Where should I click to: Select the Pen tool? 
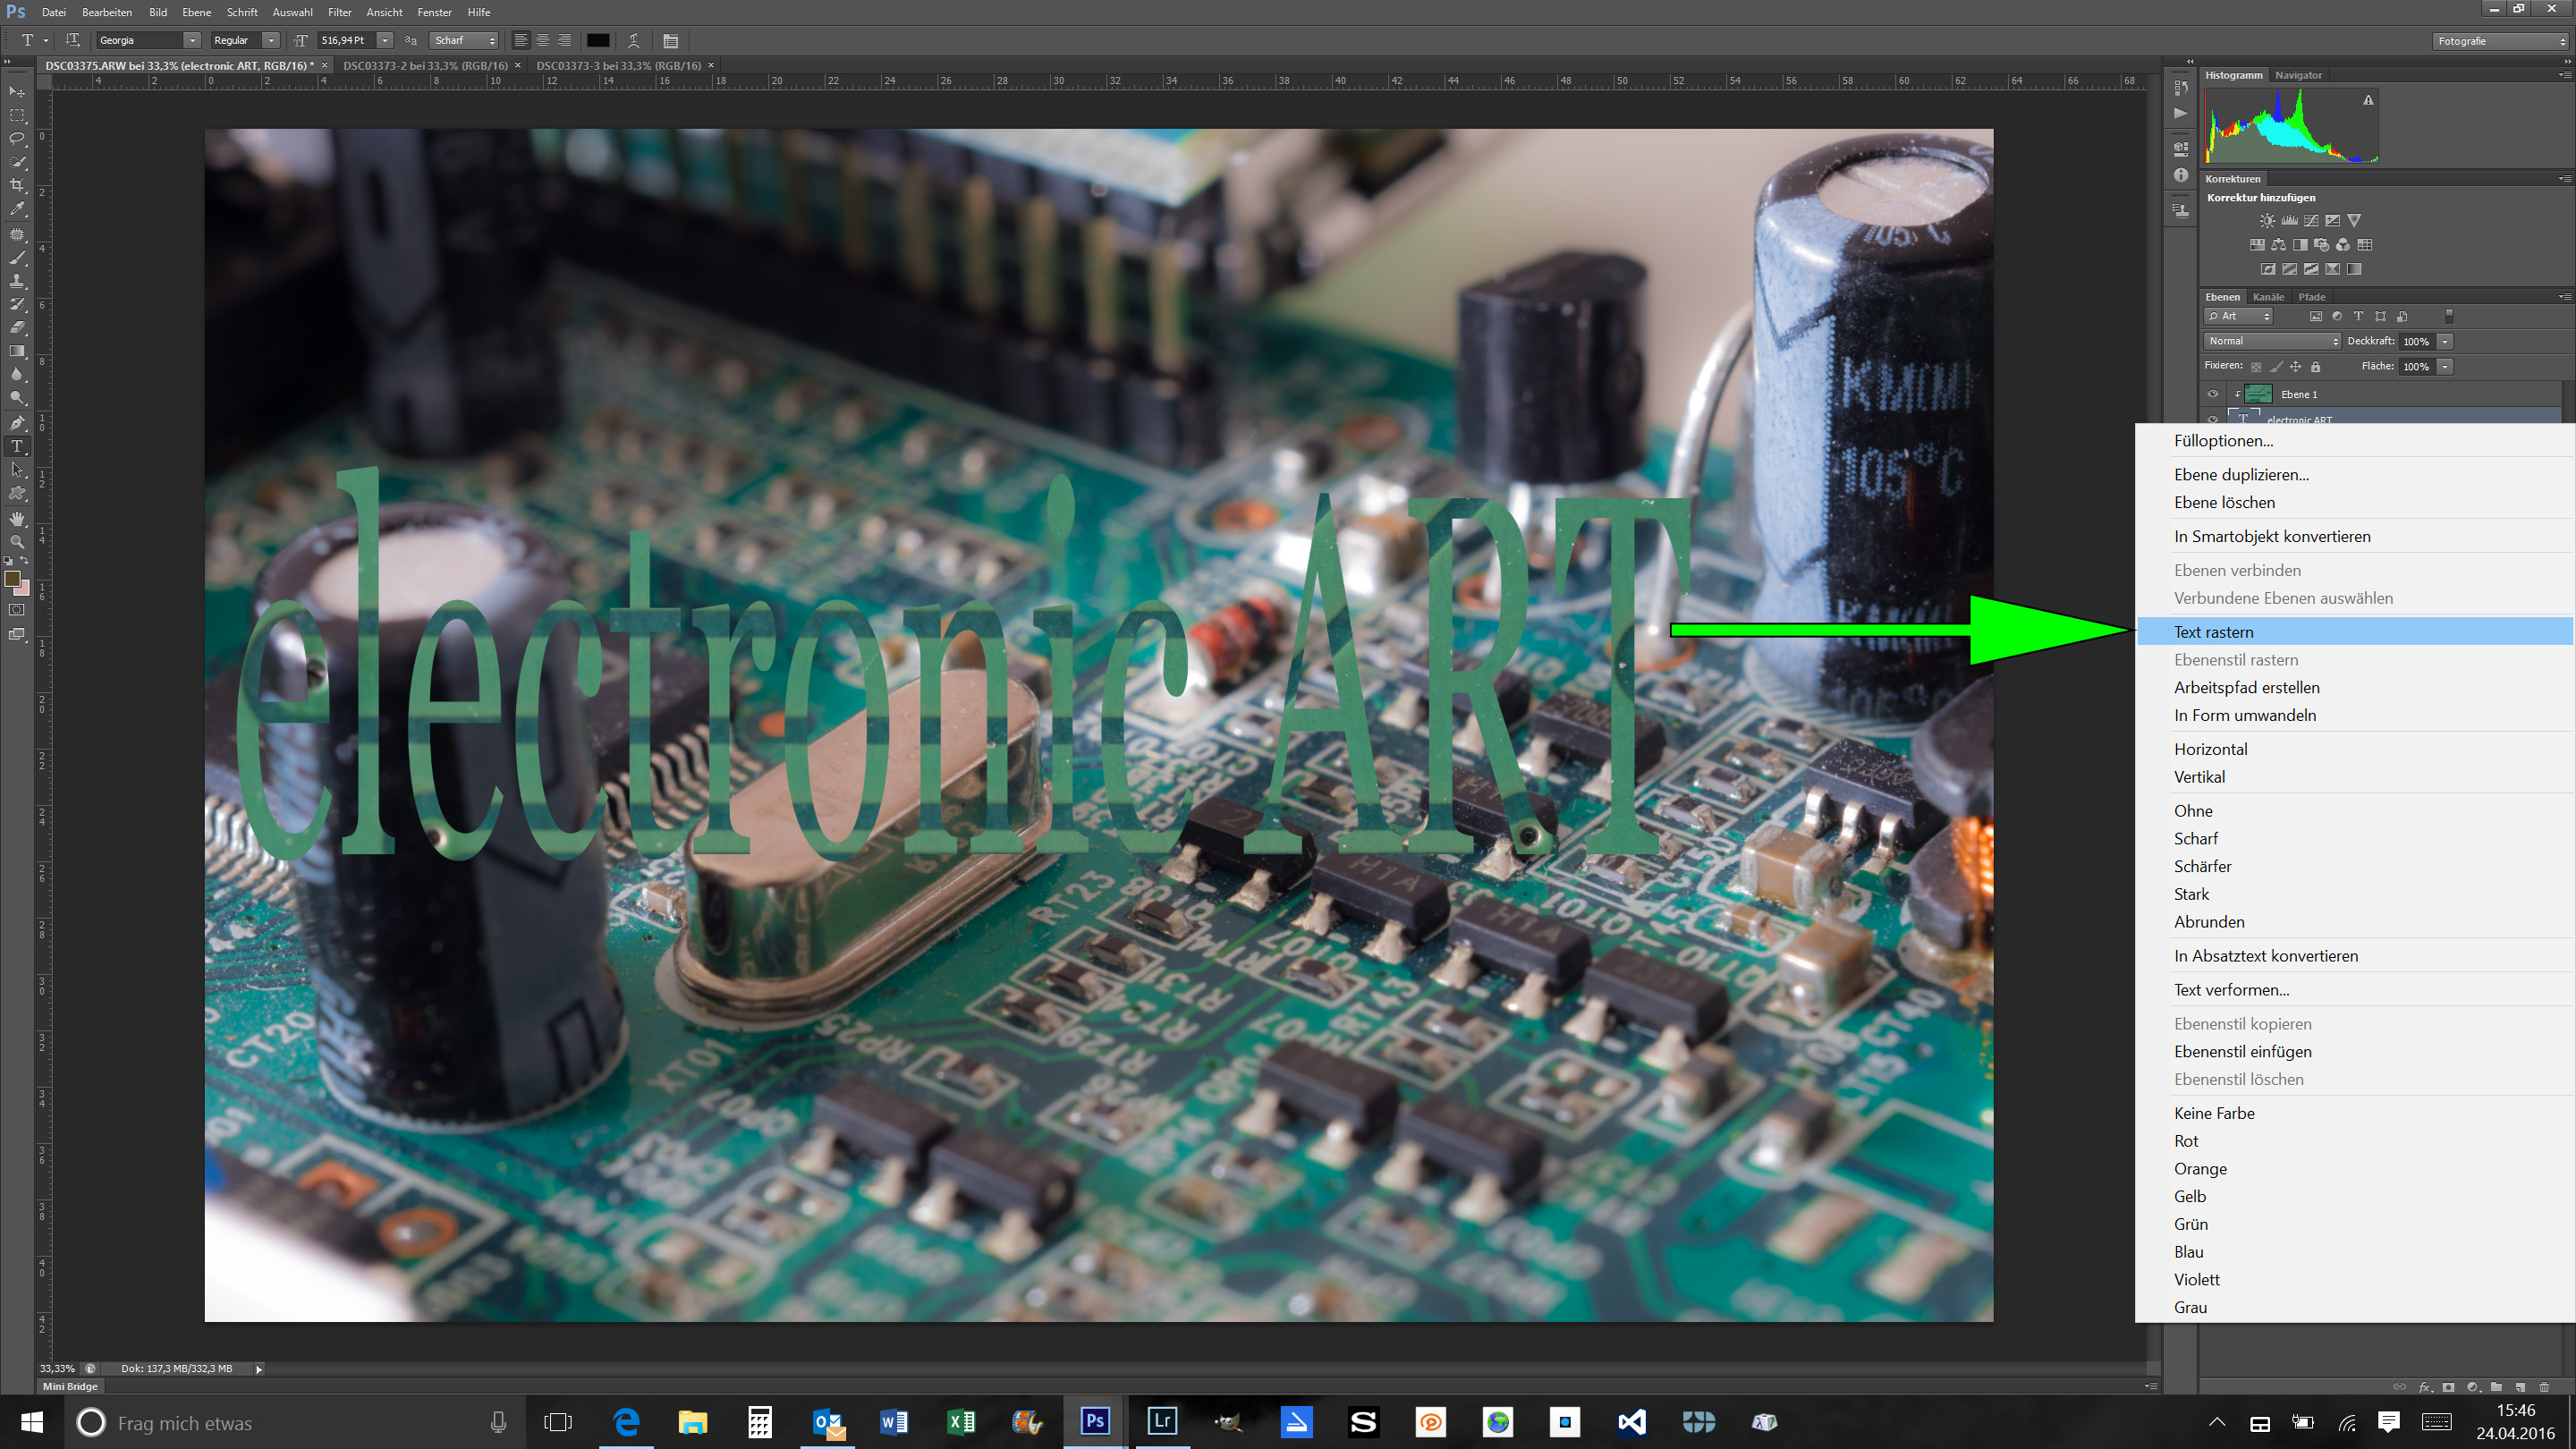click(x=17, y=423)
